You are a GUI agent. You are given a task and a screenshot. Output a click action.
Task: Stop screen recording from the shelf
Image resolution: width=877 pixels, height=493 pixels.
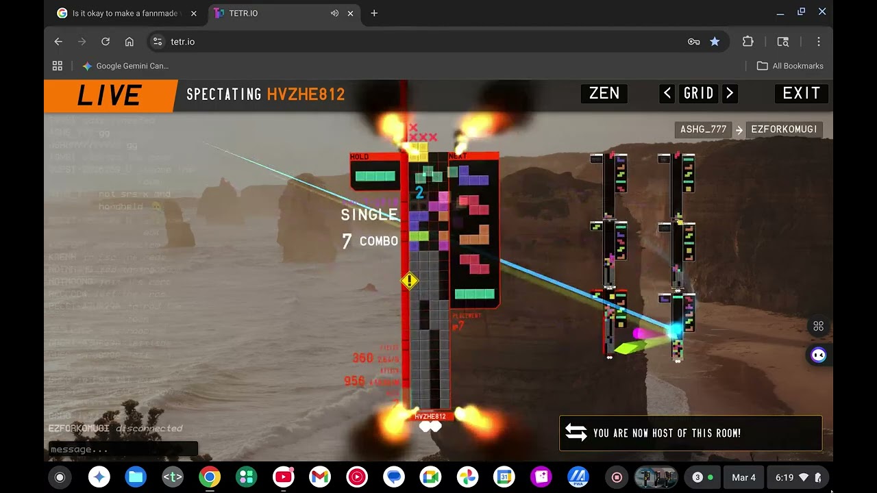coord(617,477)
